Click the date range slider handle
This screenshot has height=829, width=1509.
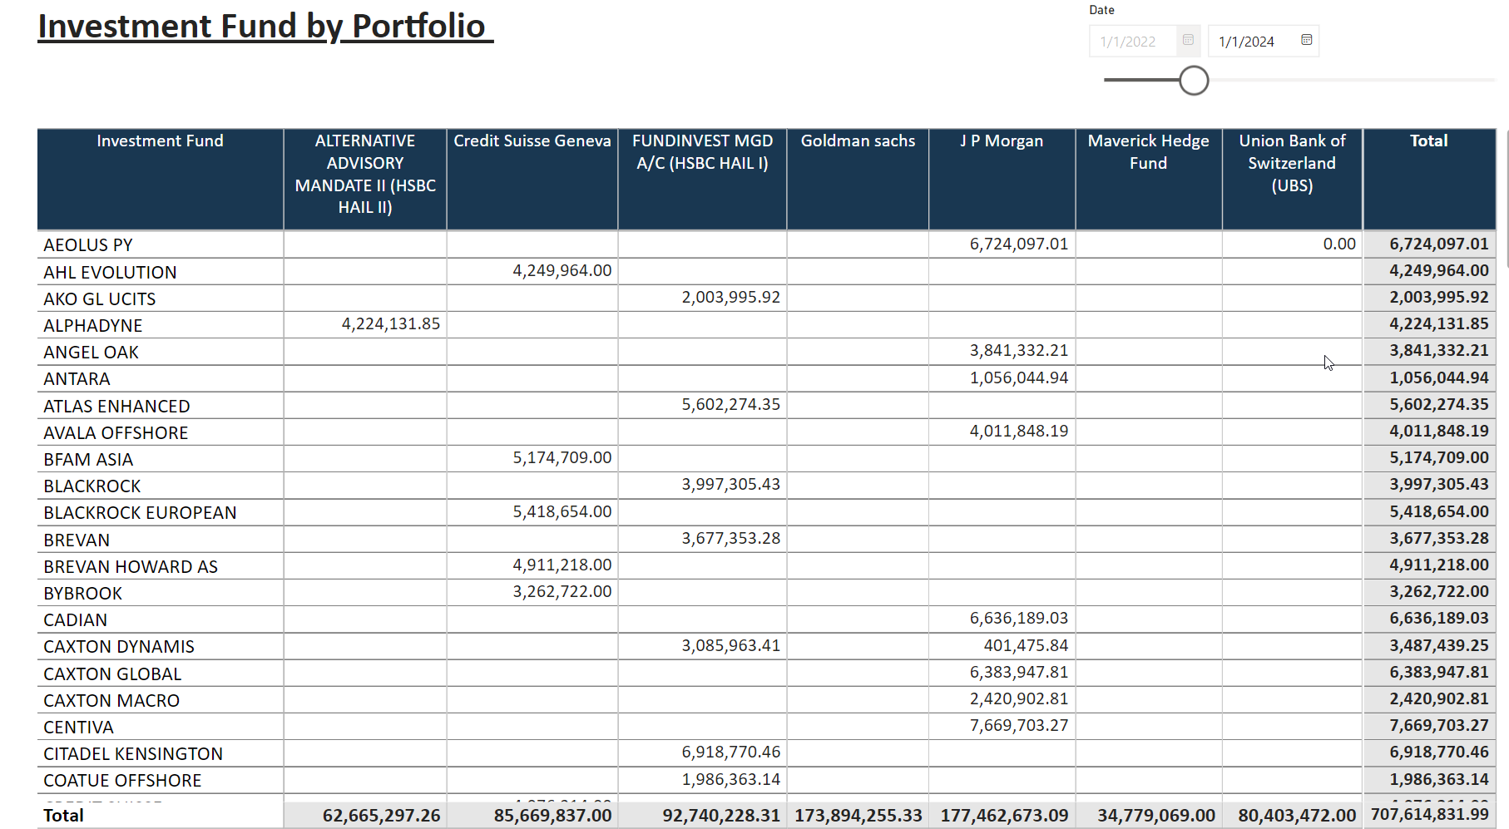pyautogui.click(x=1194, y=81)
